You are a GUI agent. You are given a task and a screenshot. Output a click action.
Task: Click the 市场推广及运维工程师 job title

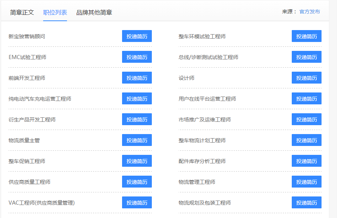click(x=205, y=120)
